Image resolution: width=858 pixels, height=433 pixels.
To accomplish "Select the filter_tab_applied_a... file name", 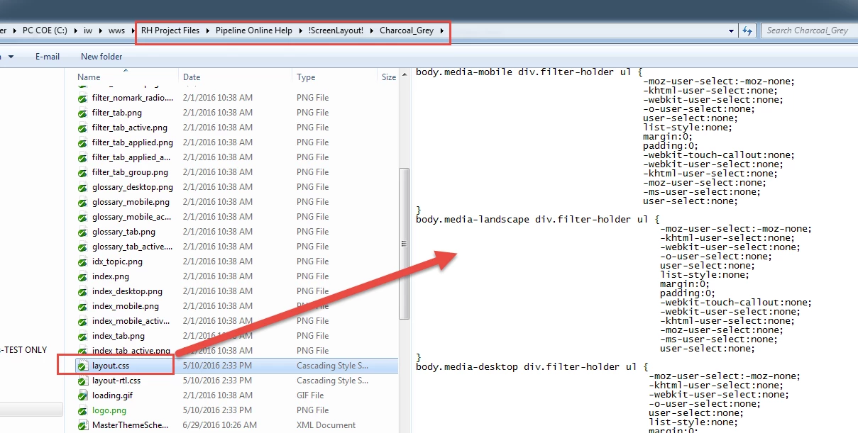I will click(131, 157).
